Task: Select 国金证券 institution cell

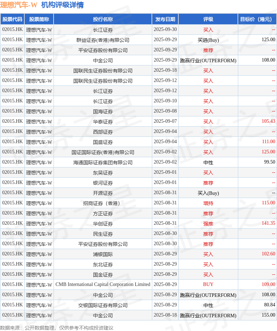Action: pos(103,275)
